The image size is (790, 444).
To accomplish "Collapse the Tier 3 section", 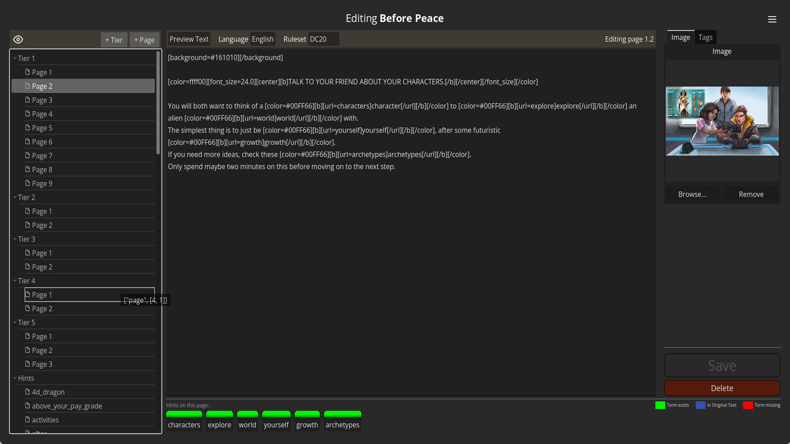I will pos(14,239).
